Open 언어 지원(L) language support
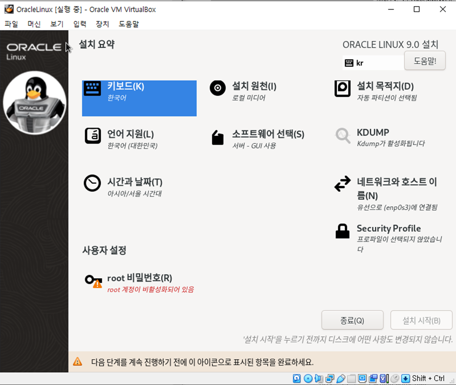 point(130,134)
